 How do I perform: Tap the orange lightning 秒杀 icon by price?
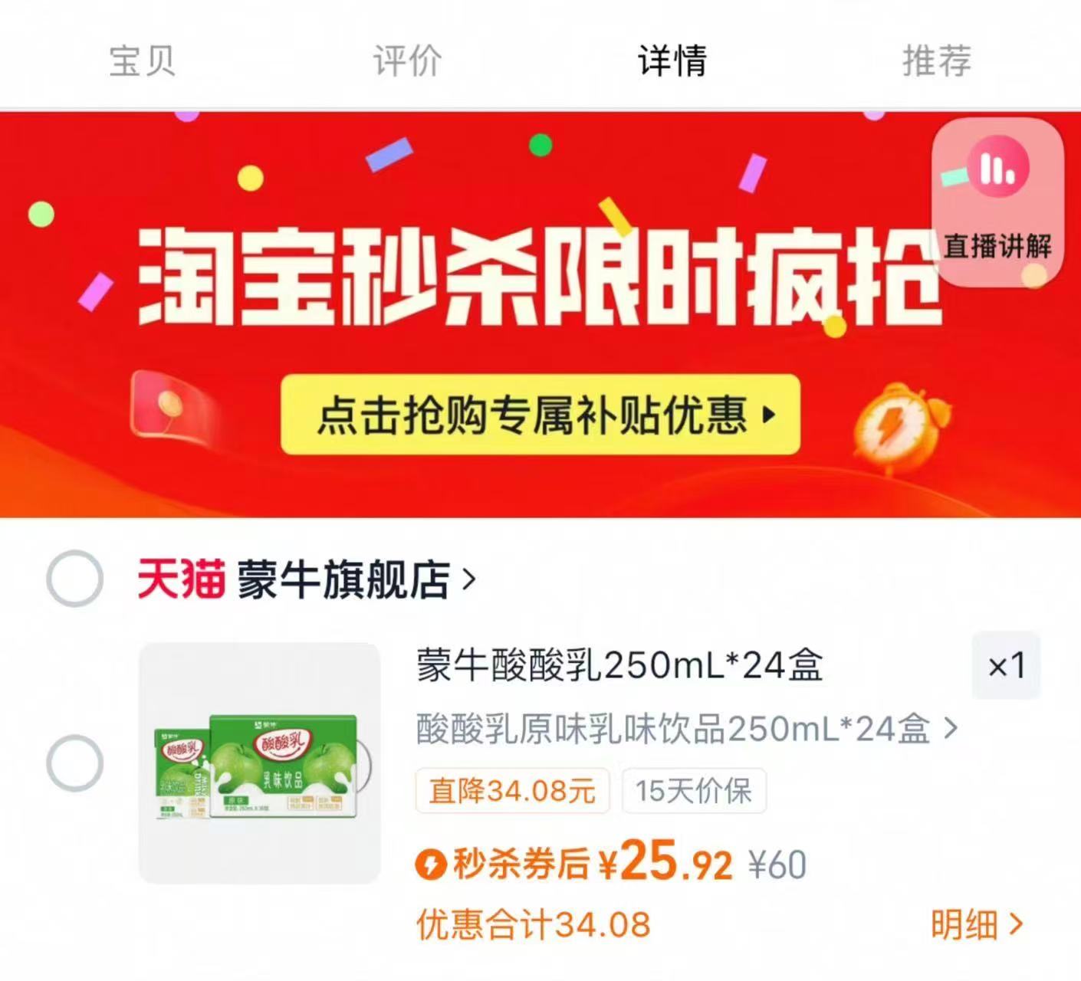[x=431, y=865]
